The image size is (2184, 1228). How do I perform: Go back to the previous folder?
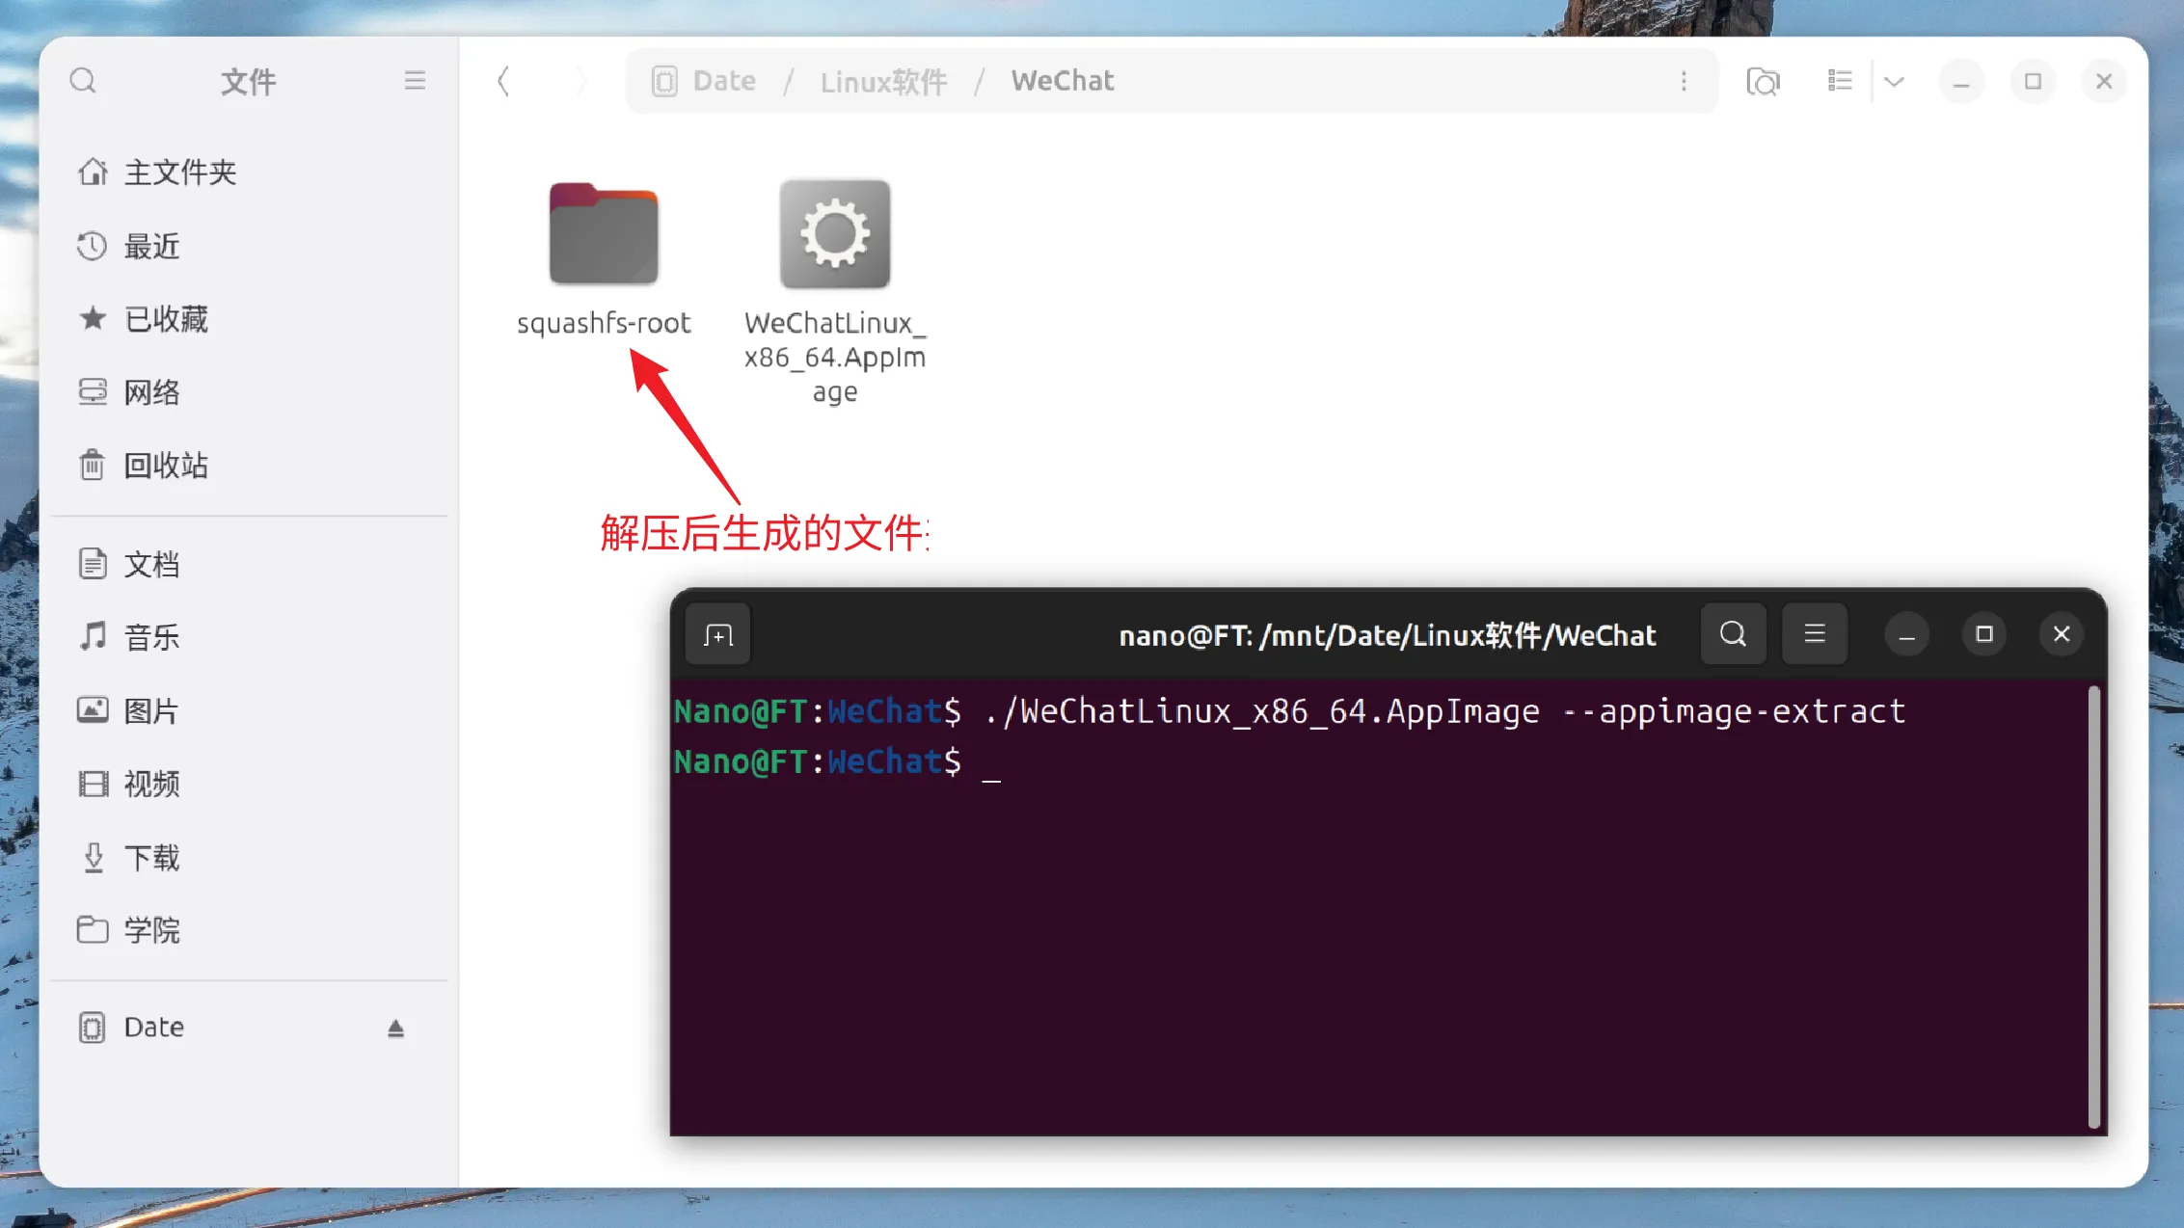[503, 81]
